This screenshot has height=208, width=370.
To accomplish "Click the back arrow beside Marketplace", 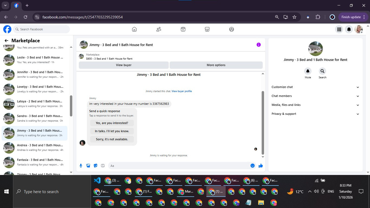I will (x=7, y=41).
